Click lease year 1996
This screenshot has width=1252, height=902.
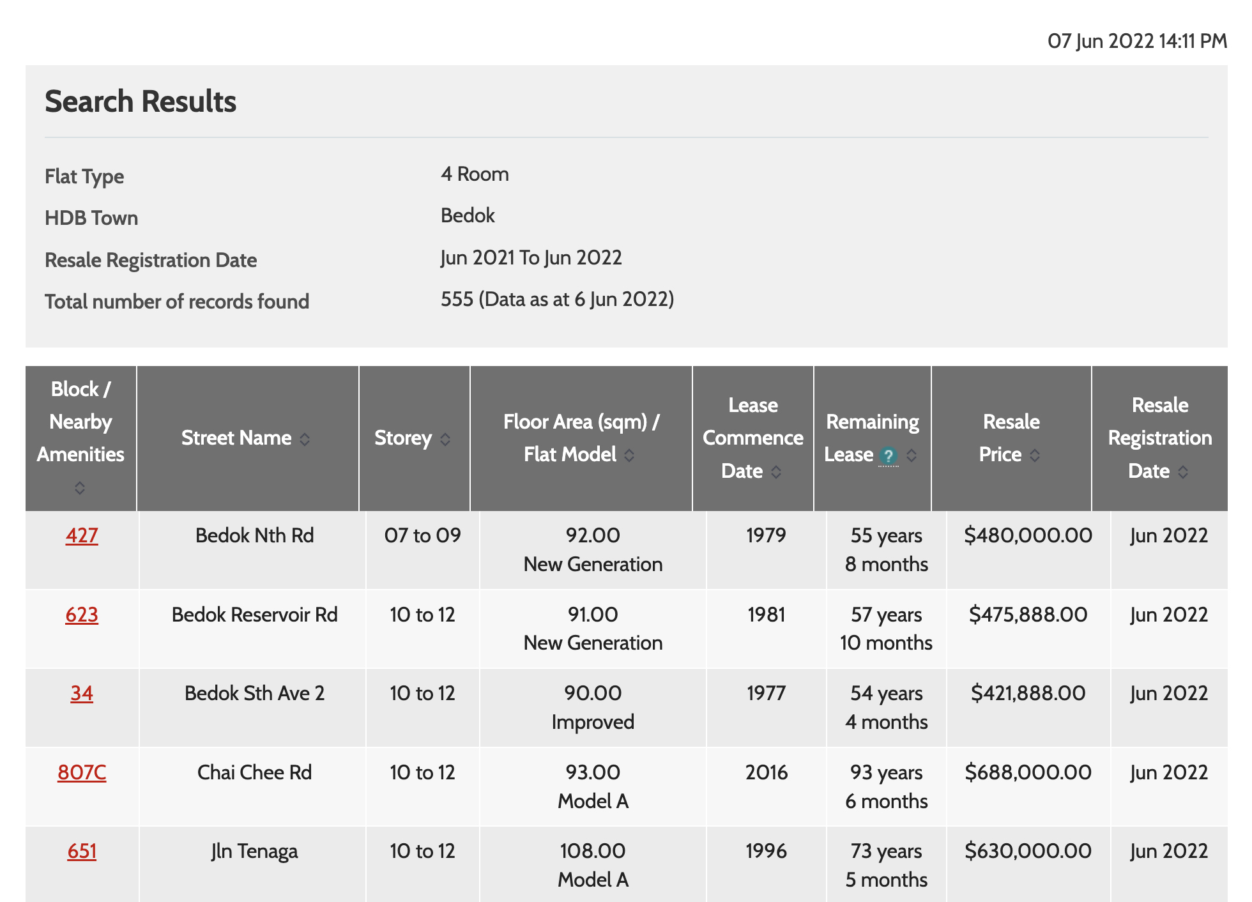coord(766,851)
